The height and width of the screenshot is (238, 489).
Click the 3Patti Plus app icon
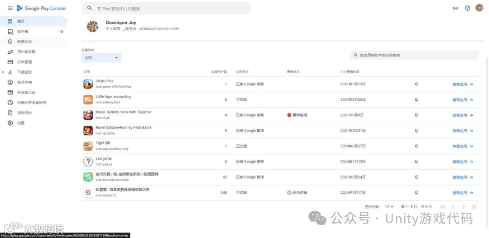(88, 84)
